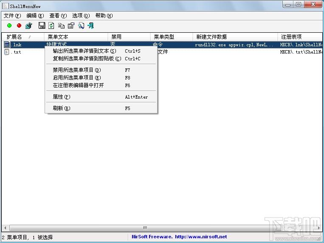Choose 在注册表编辑器中打开 in context menu
This screenshot has height=243, width=324.
coord(101,85)
